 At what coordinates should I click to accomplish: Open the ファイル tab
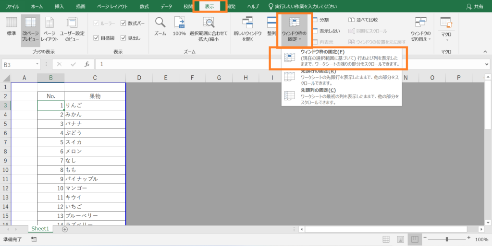(12, 6)
